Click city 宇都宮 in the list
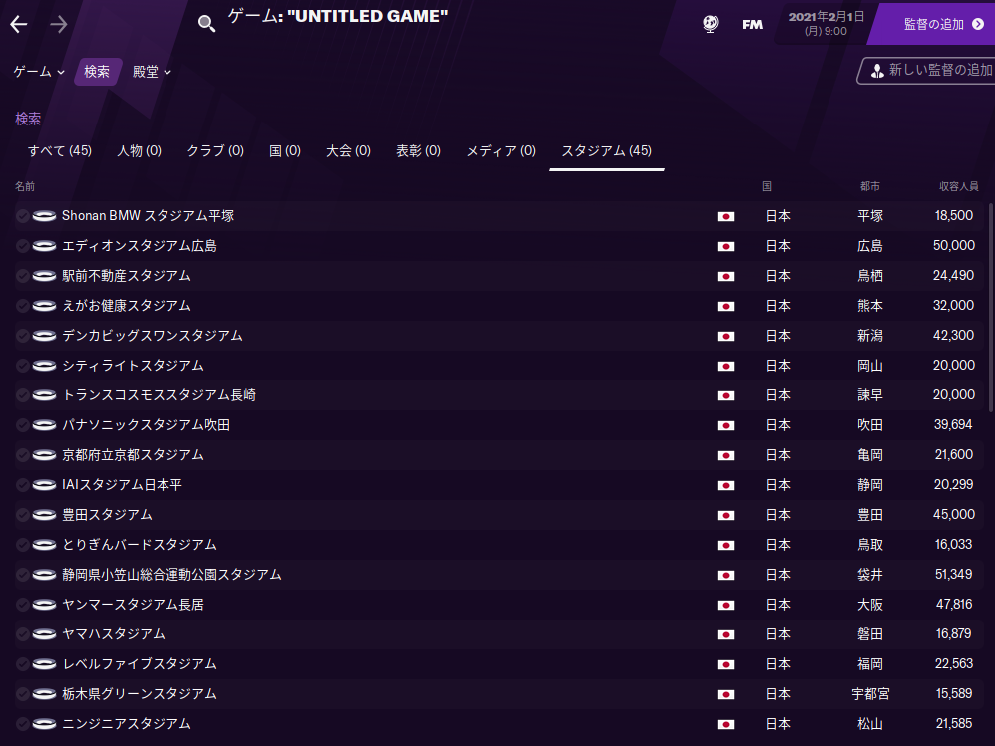The height and width of the screenshot is (746, 995). tap(870, 694)
